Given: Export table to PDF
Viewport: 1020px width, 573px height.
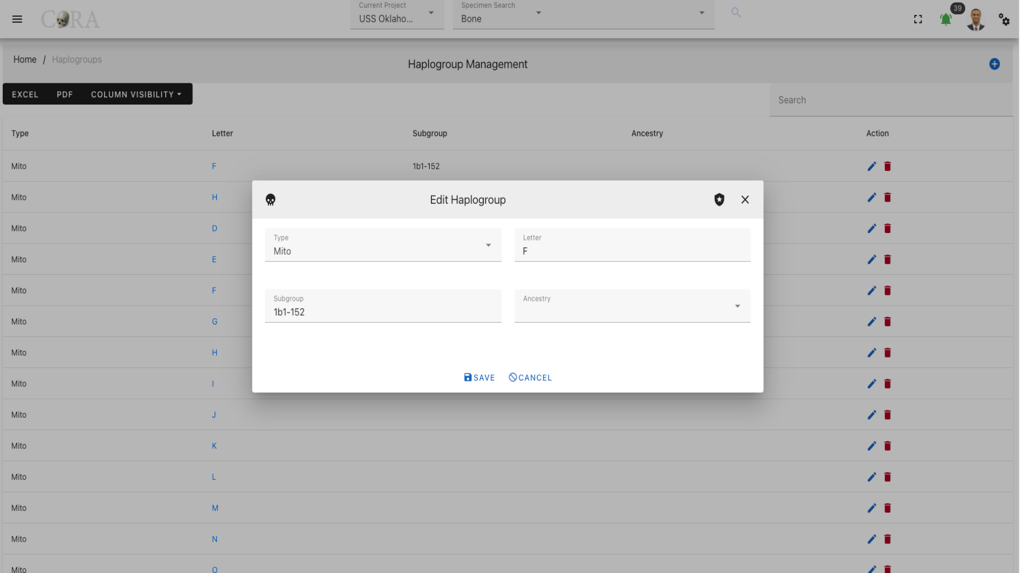Looking at the screenshot, I should [x=65, y=94].
